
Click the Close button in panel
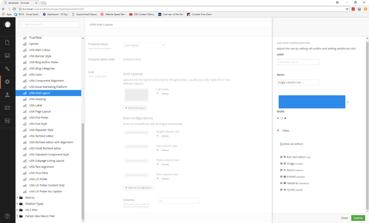coord(344,218)
